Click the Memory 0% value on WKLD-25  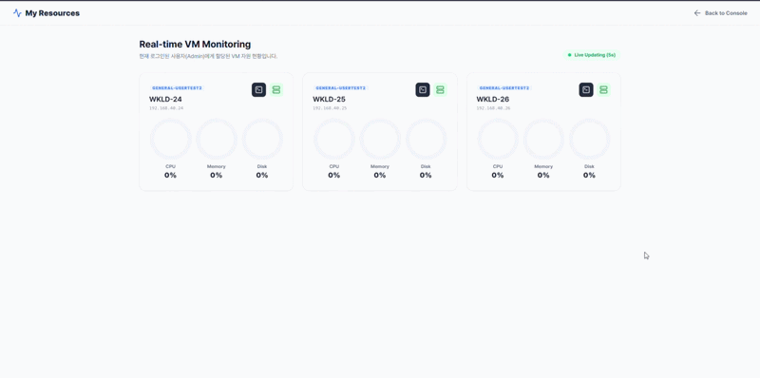[x=380, y=176]
